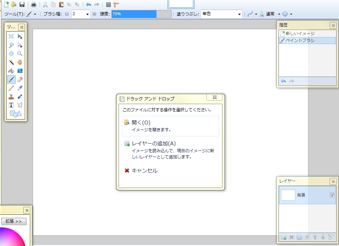
Task: Select the Gradient tool
Action: [20, 71]
